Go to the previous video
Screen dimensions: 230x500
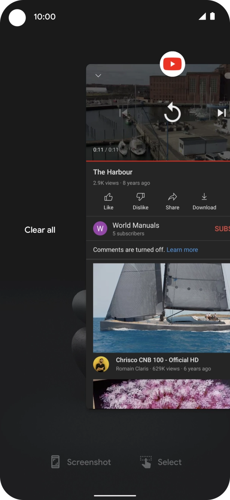point(124,113)
